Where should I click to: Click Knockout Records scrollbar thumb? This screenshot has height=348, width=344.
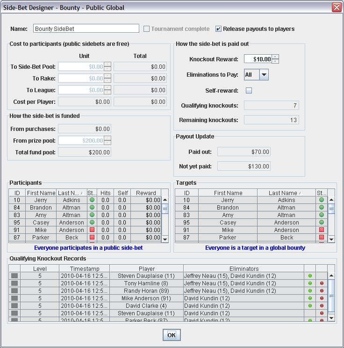tap(331, 296)
